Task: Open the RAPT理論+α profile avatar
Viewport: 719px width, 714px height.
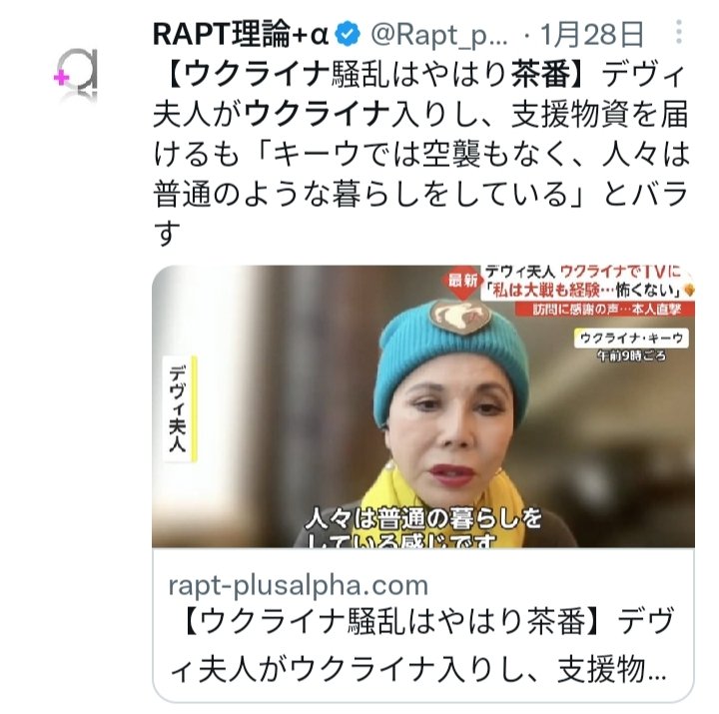Action: (x=76, y=73)
